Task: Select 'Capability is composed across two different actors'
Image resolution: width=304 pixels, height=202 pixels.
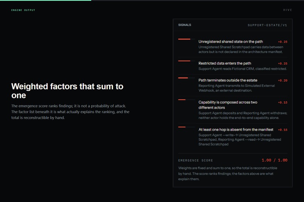Action: point(228,105)
